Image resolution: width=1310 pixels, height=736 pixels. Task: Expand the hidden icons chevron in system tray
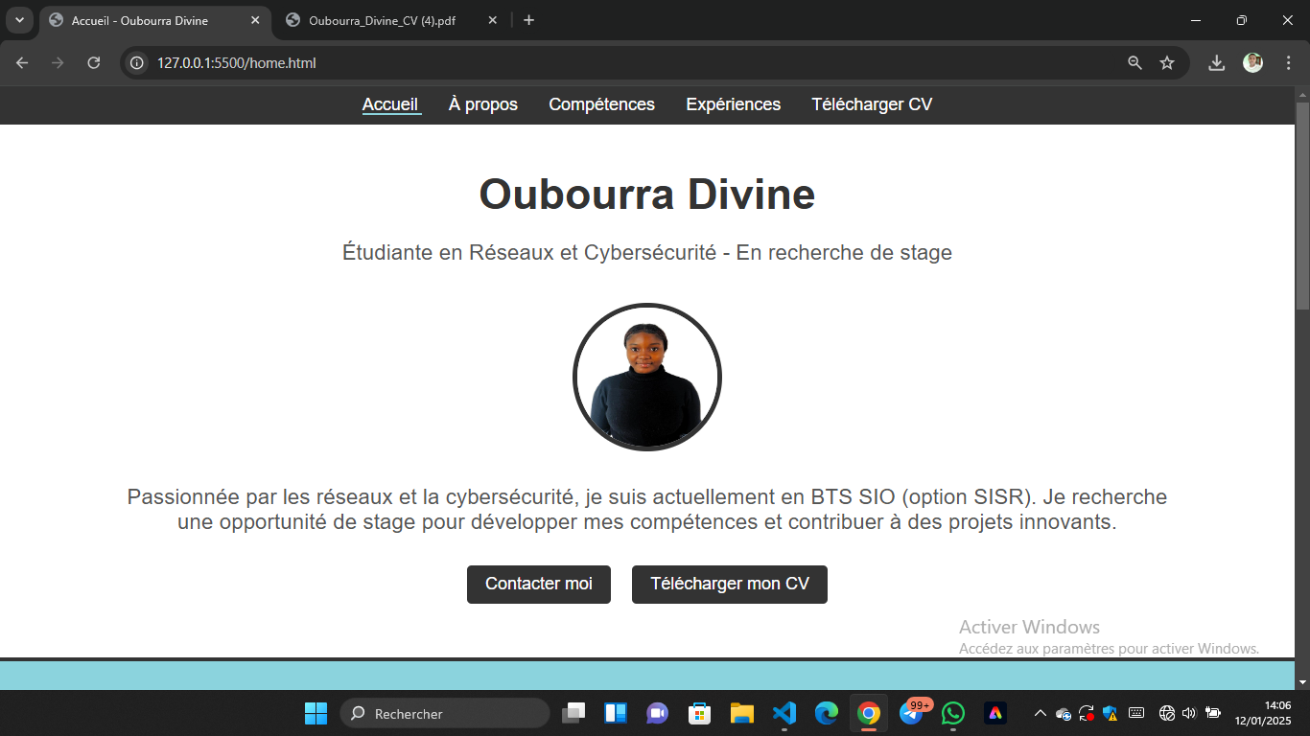point(1039,713)
